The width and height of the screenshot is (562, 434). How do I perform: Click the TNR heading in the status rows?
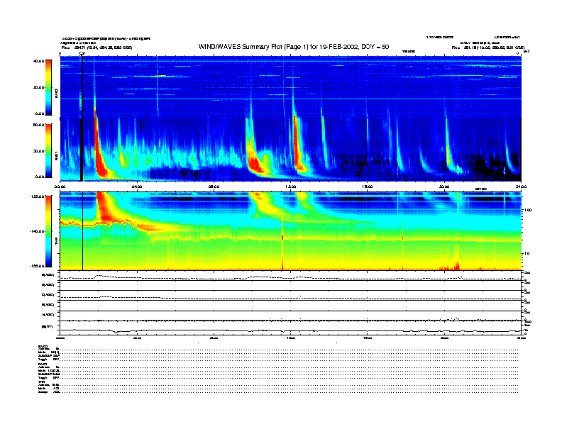click(x=41, y=382)
